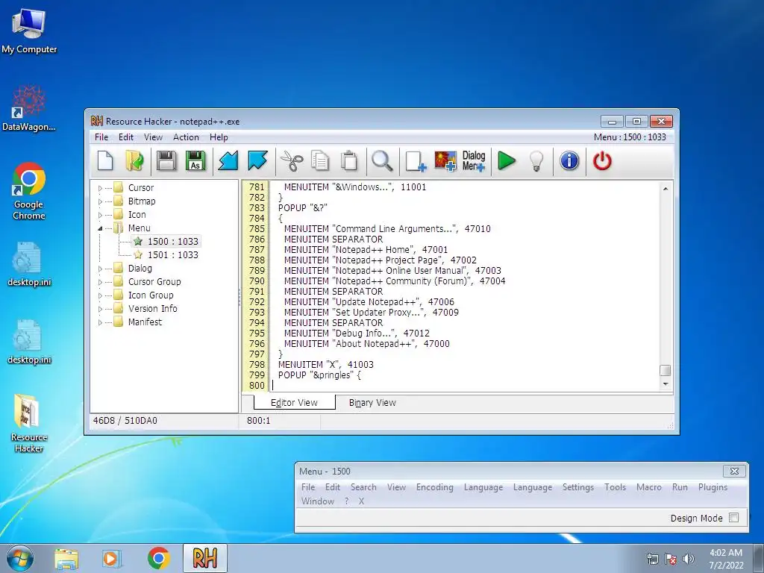This screenshot has height=573, width=764.
Task: Close the Menu - 1500 preview window
Action: (734, 472)
